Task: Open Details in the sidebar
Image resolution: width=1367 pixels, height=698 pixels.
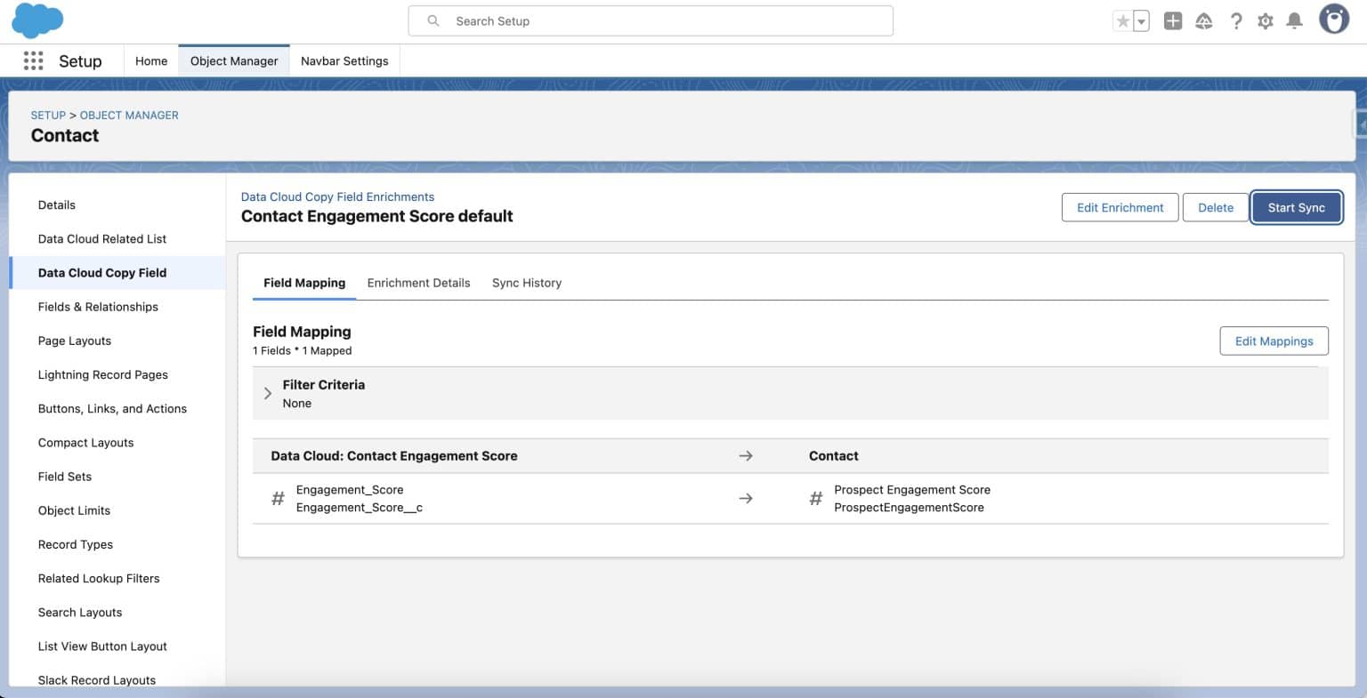Action: point(57,205)
